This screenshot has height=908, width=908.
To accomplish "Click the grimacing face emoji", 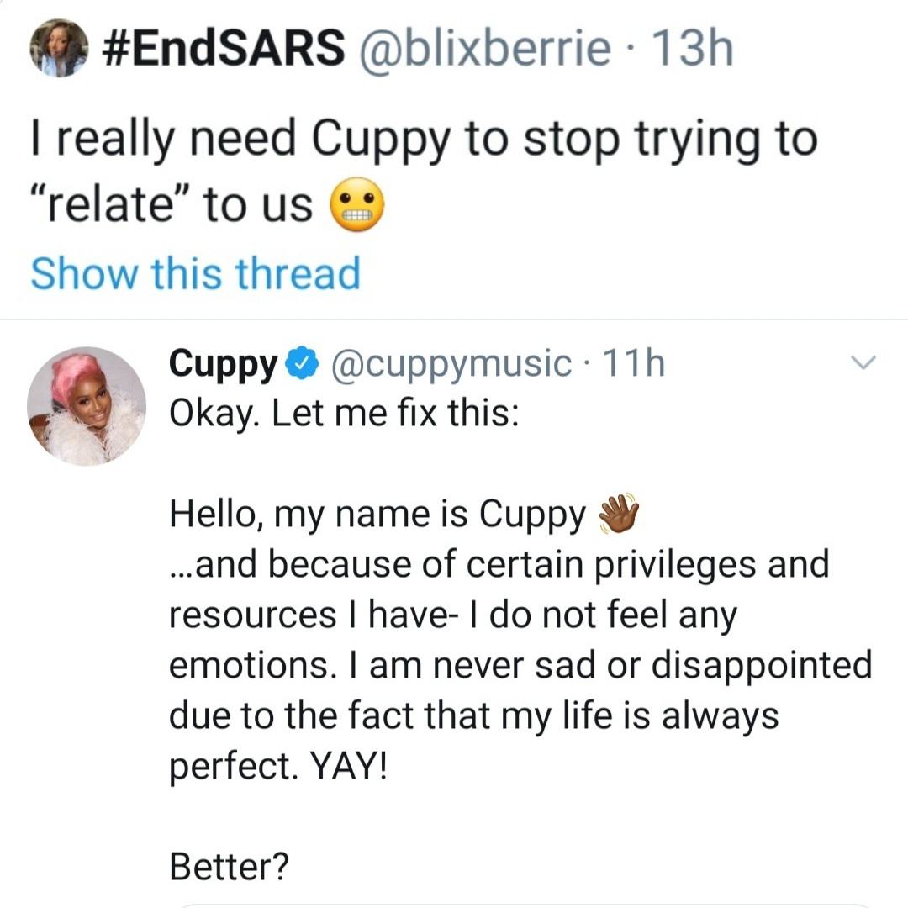I will [x=357, y=205].
